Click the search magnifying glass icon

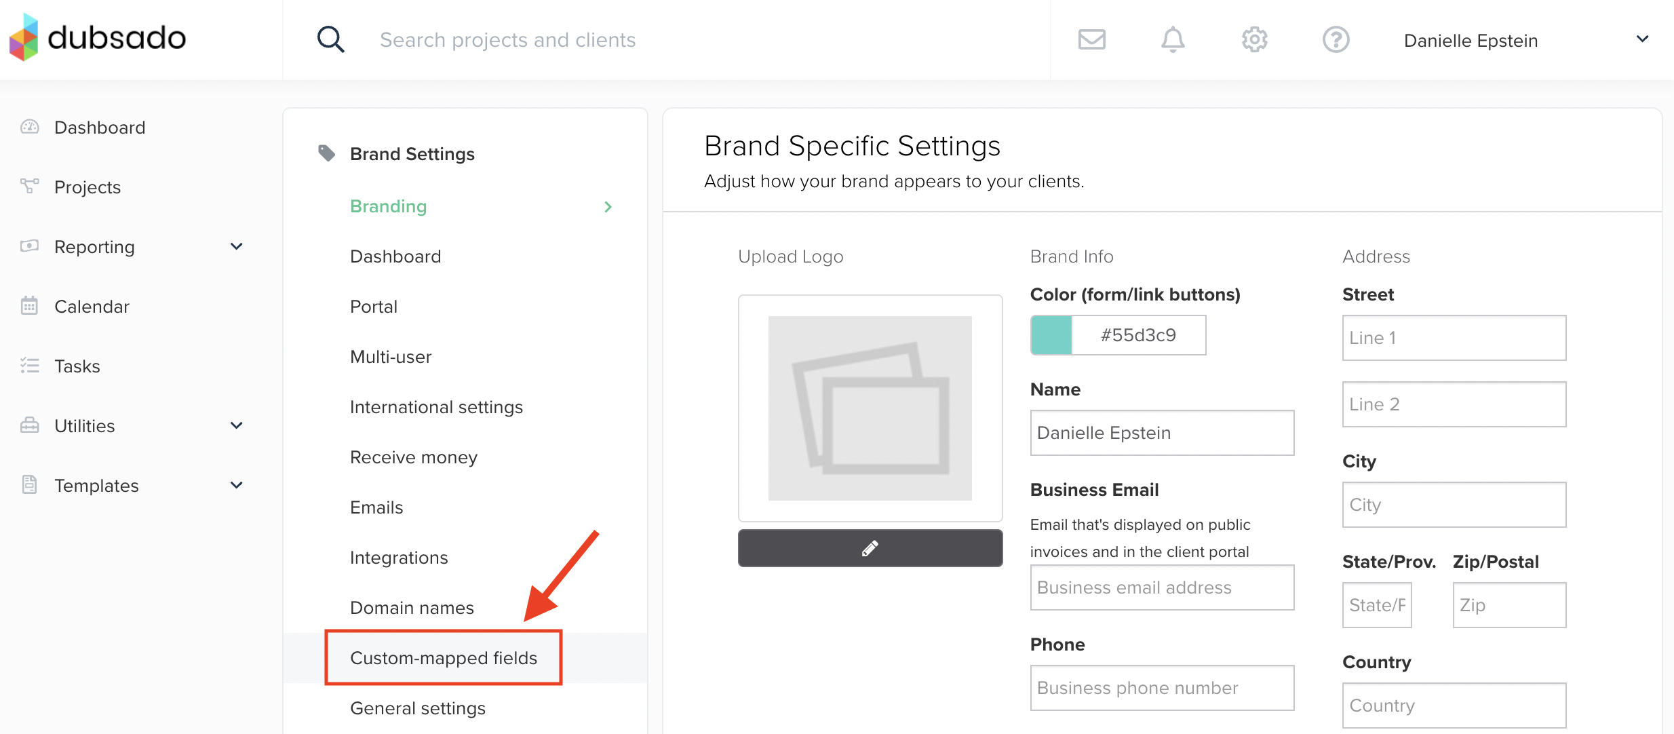[330, 39]
